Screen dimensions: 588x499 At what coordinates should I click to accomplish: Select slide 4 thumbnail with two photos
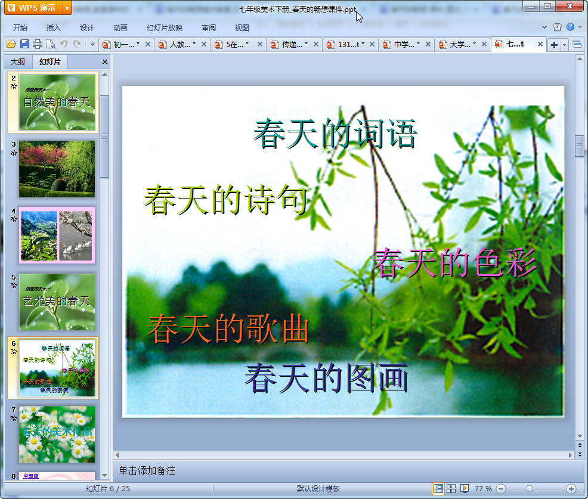57,235
